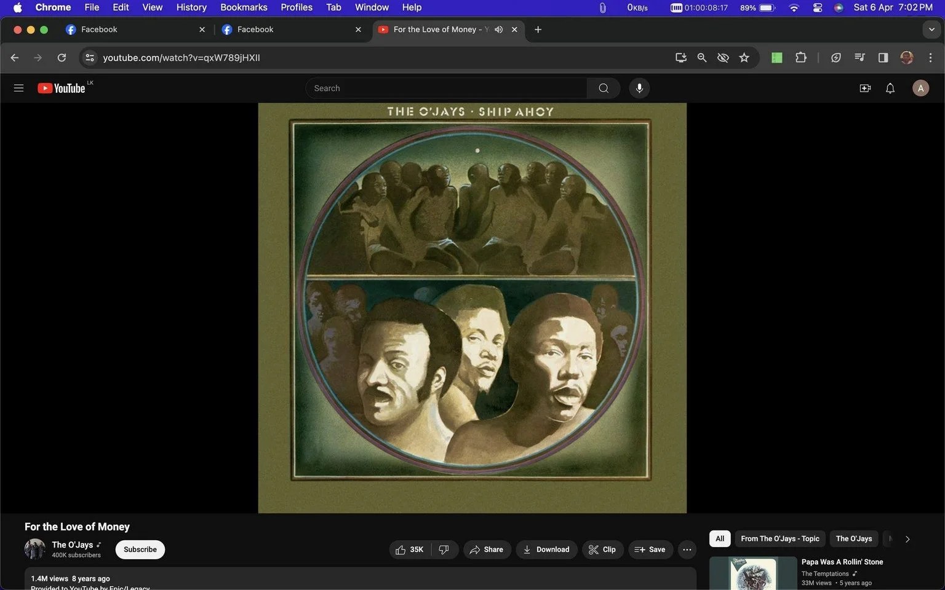Click the Ship Ahoy video player
This screenshot has height=590, width=945.
pyautogui.click(x=472, y=308)
